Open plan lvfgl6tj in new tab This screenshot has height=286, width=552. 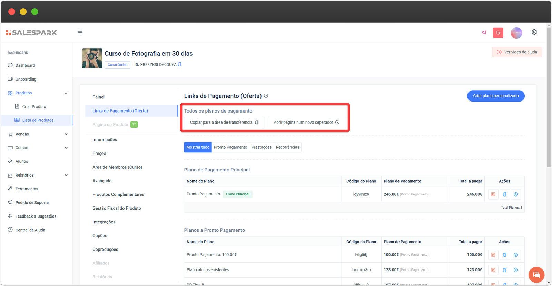516,255
